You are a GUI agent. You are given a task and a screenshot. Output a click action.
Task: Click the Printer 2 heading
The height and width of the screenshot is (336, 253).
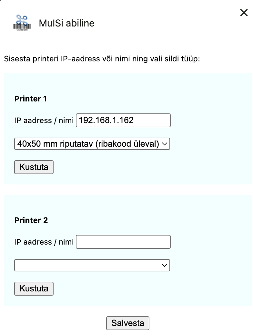click(x=31, y=220)
